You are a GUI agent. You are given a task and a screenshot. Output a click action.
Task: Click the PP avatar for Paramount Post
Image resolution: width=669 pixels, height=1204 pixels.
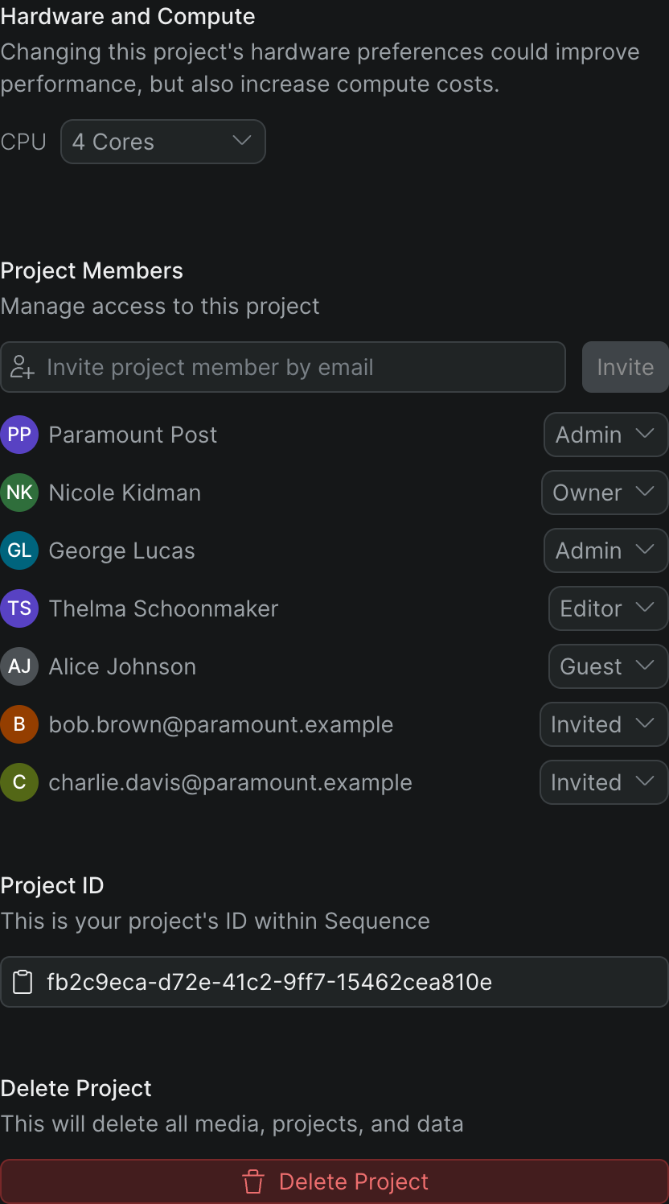[x=19, y=435]
